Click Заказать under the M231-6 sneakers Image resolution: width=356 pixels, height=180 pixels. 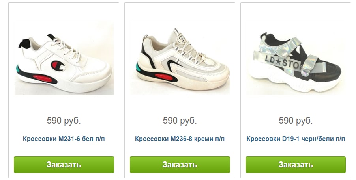click(x=64, y=165)
